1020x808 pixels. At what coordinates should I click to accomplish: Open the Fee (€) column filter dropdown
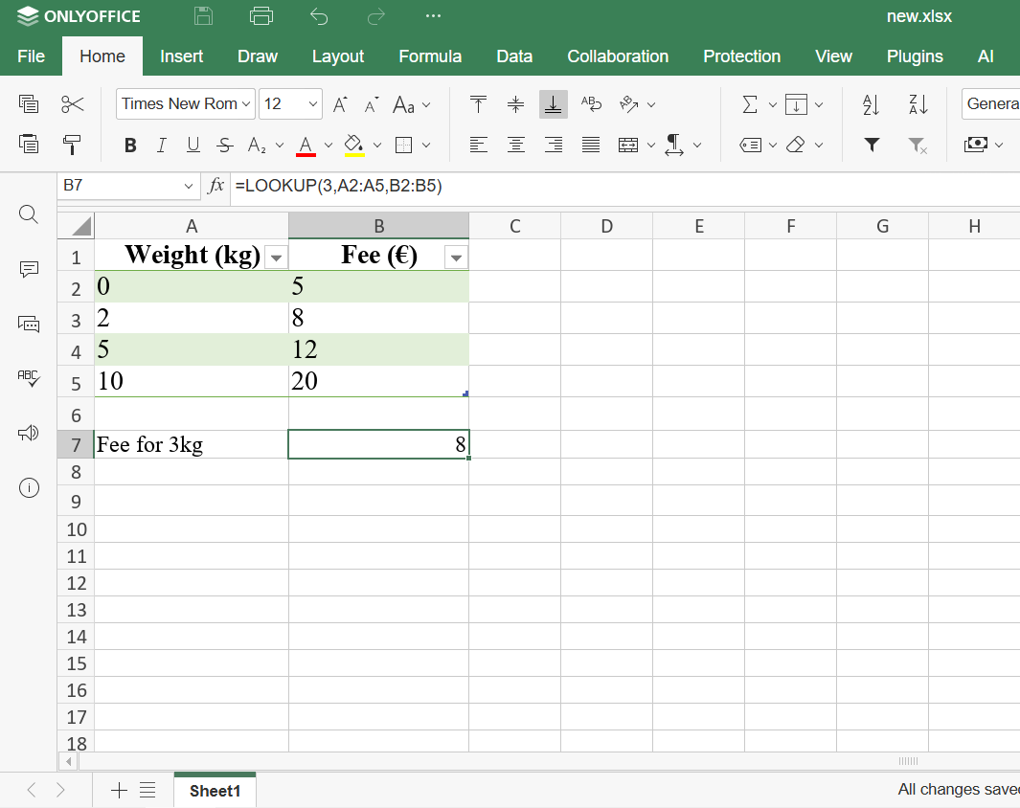457,257
